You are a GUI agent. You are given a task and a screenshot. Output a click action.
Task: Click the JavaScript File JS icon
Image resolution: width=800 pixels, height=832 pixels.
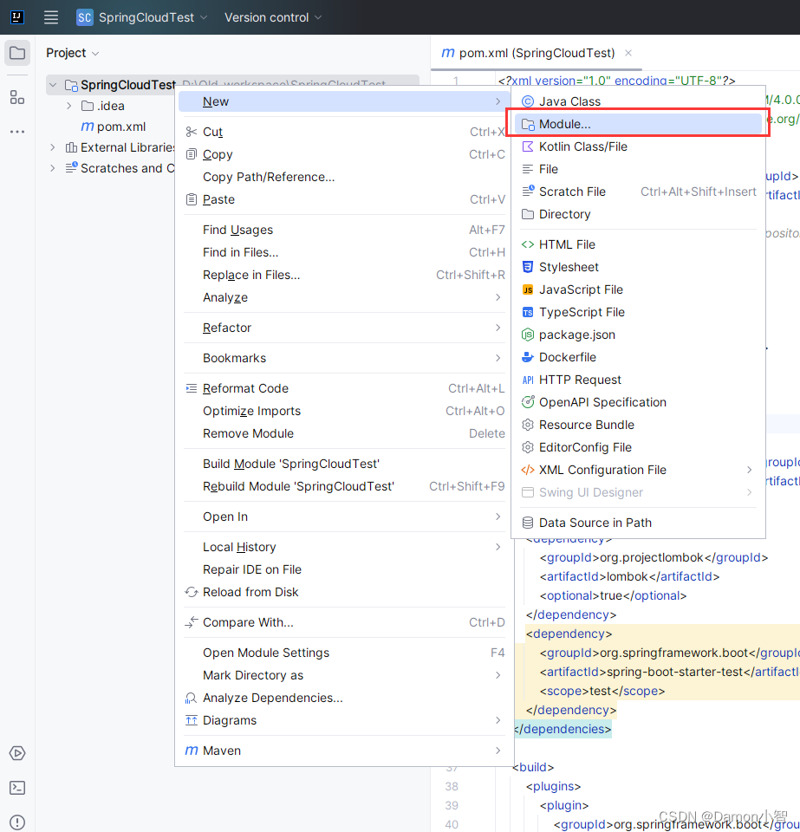[x=527, y=289]
